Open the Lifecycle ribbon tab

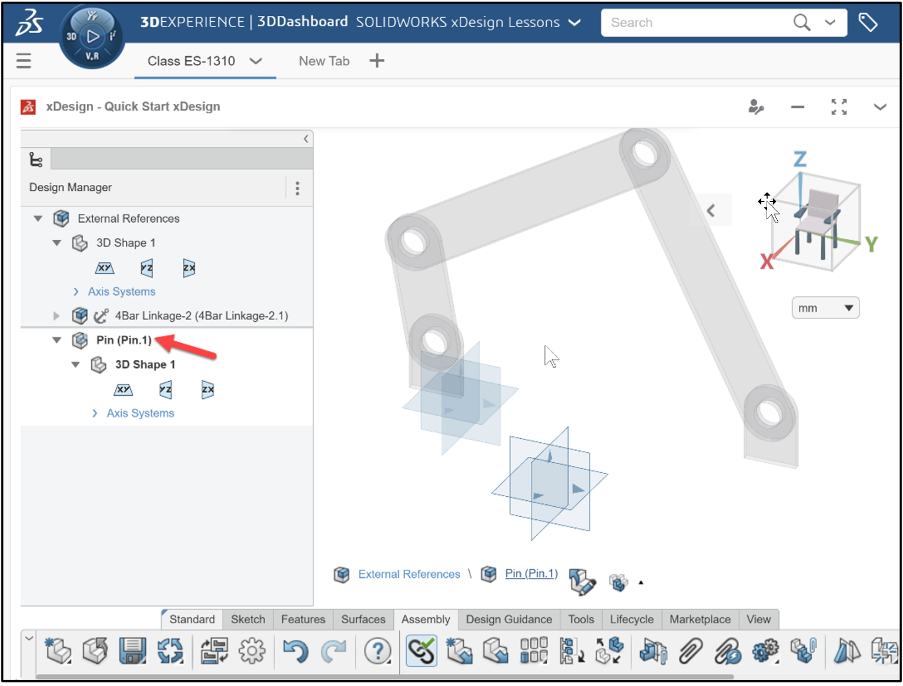coord(631,619)
